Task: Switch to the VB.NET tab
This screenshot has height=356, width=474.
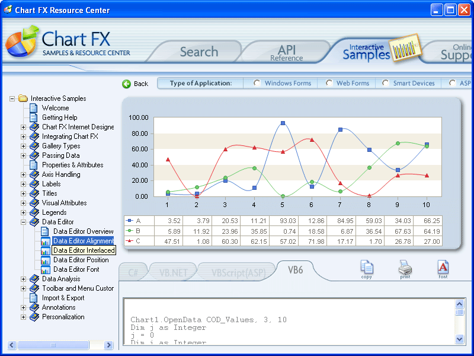Action: coord(172,271)
